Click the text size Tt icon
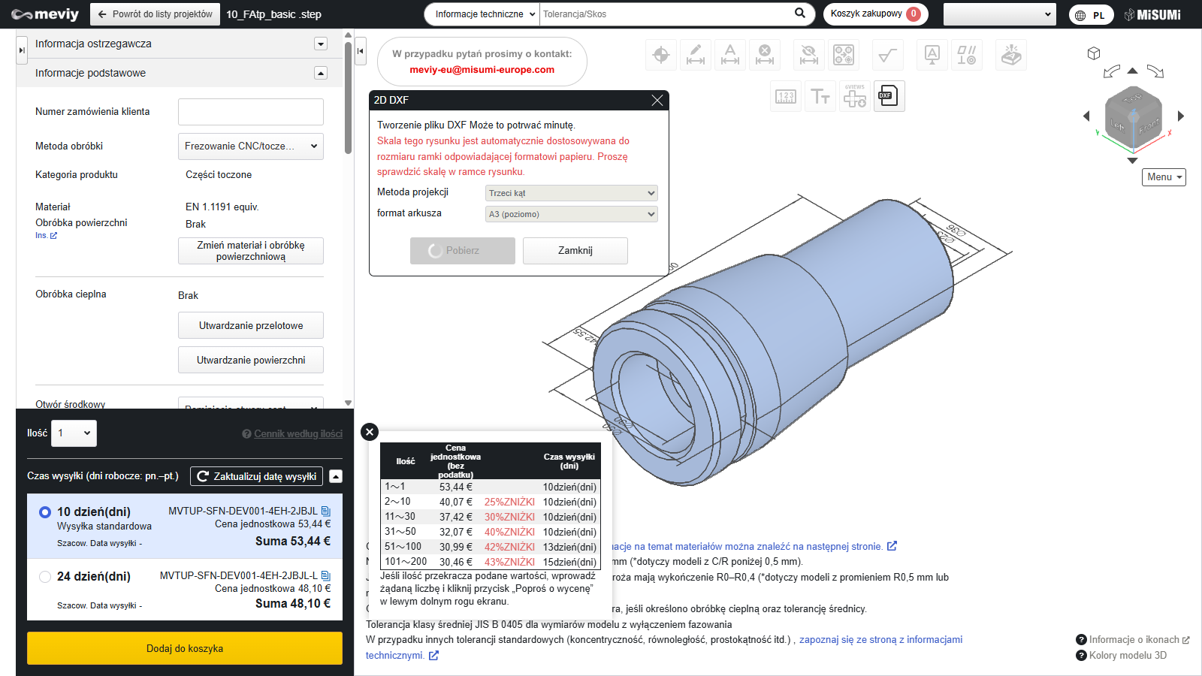 tap(820, 96)
